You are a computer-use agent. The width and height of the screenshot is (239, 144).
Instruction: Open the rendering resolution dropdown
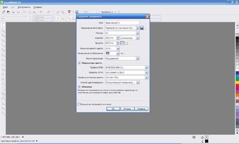pos(118,54)
